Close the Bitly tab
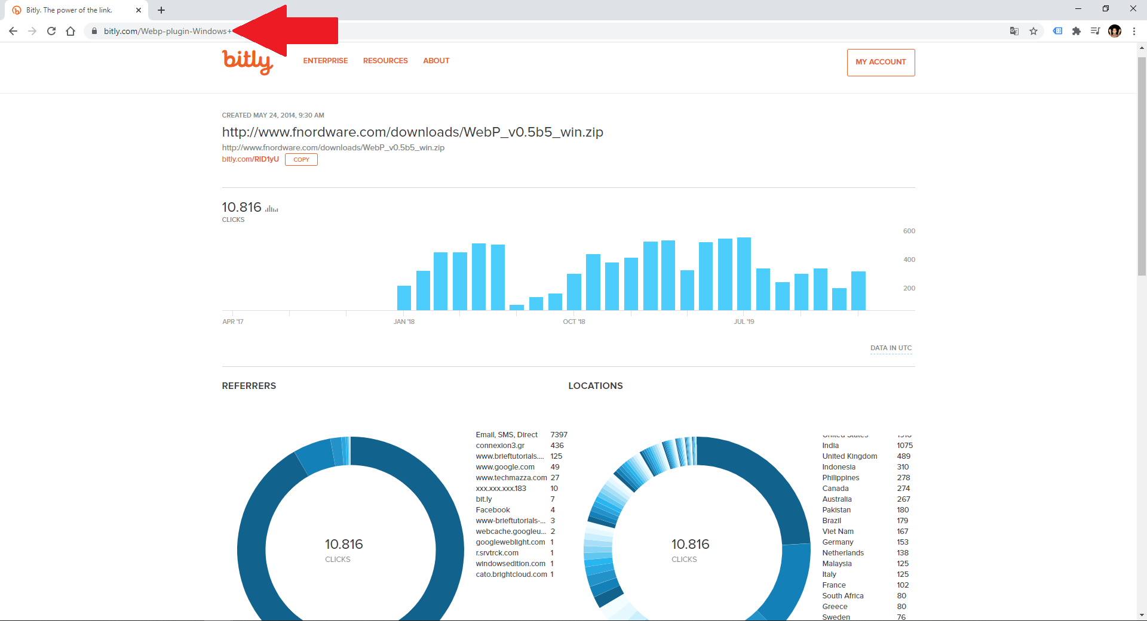 click(x=139, y=10)
